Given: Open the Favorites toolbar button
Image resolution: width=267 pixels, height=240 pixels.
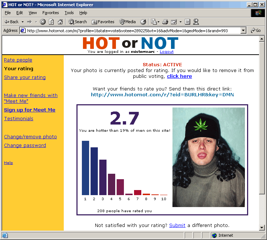Looking at the screenshot, I should click(x=103, y=22).
